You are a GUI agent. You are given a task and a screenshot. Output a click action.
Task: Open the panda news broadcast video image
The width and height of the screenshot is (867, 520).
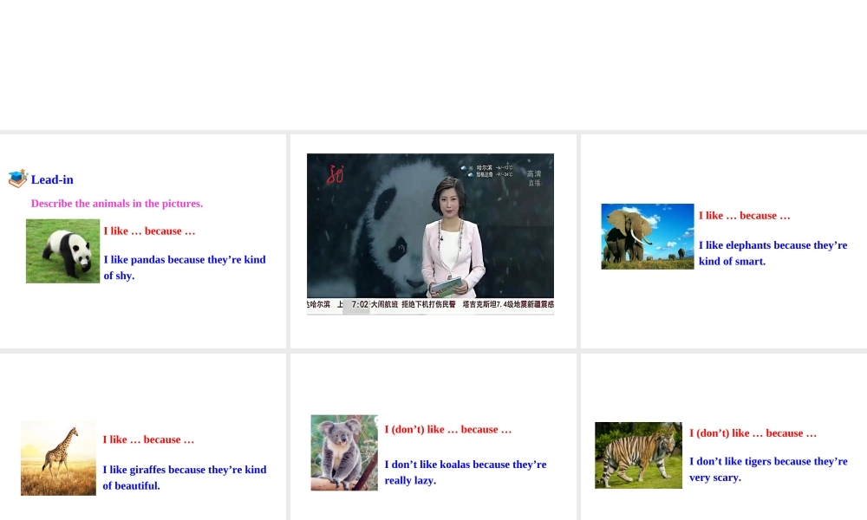click(430, 234)
